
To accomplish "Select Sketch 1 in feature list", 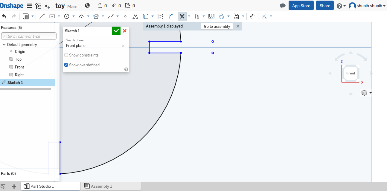I will coord(28,82).
